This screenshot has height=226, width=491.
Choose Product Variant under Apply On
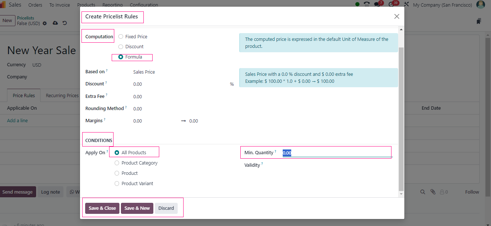117,184
